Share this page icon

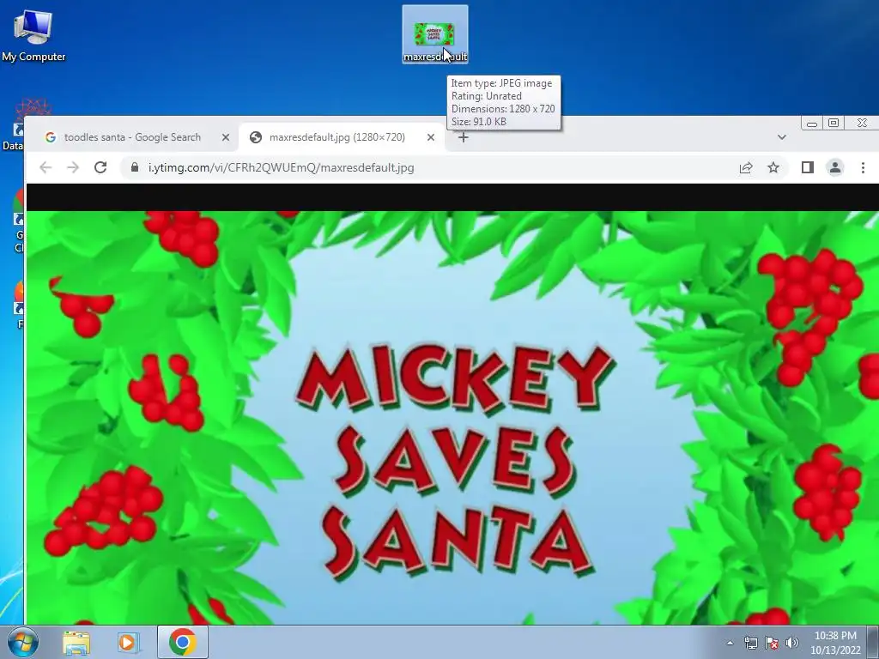(746, 167)
